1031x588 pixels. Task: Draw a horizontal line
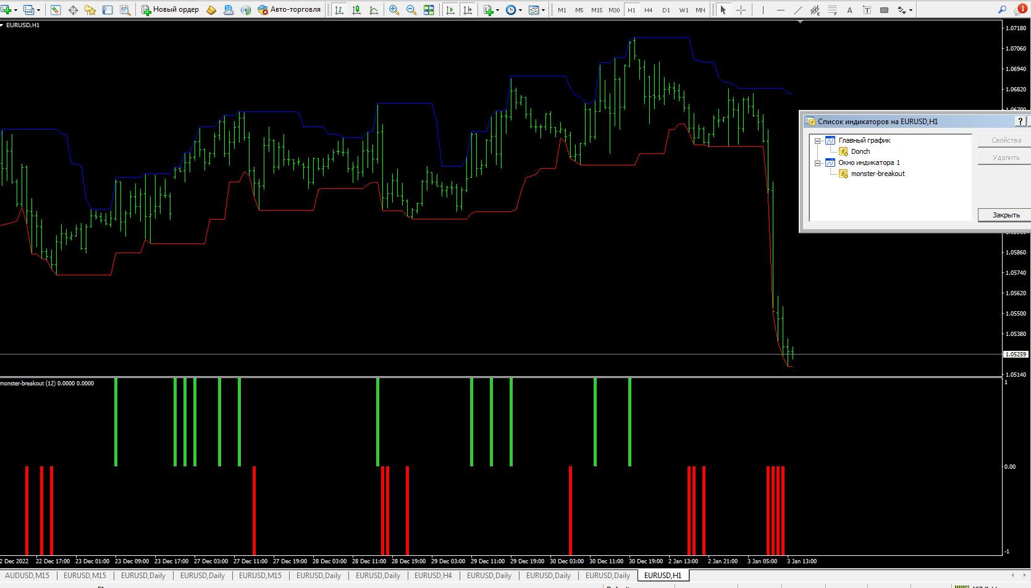(x=780, y=10)
